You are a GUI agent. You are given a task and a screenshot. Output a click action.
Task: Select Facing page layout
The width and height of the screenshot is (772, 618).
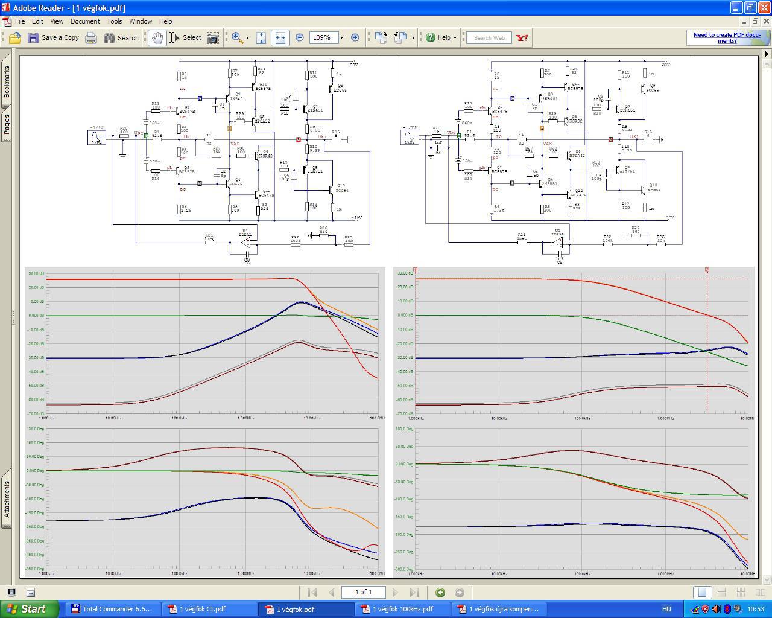760,593
